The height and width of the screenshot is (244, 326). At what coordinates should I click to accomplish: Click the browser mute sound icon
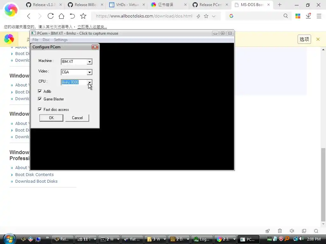pyautogui.click(x=292, y=231)
